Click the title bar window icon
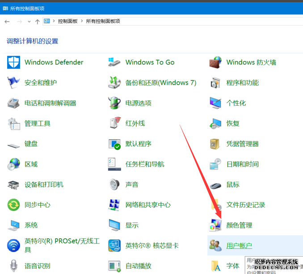The image size is (303, 274). coord(5,9)
